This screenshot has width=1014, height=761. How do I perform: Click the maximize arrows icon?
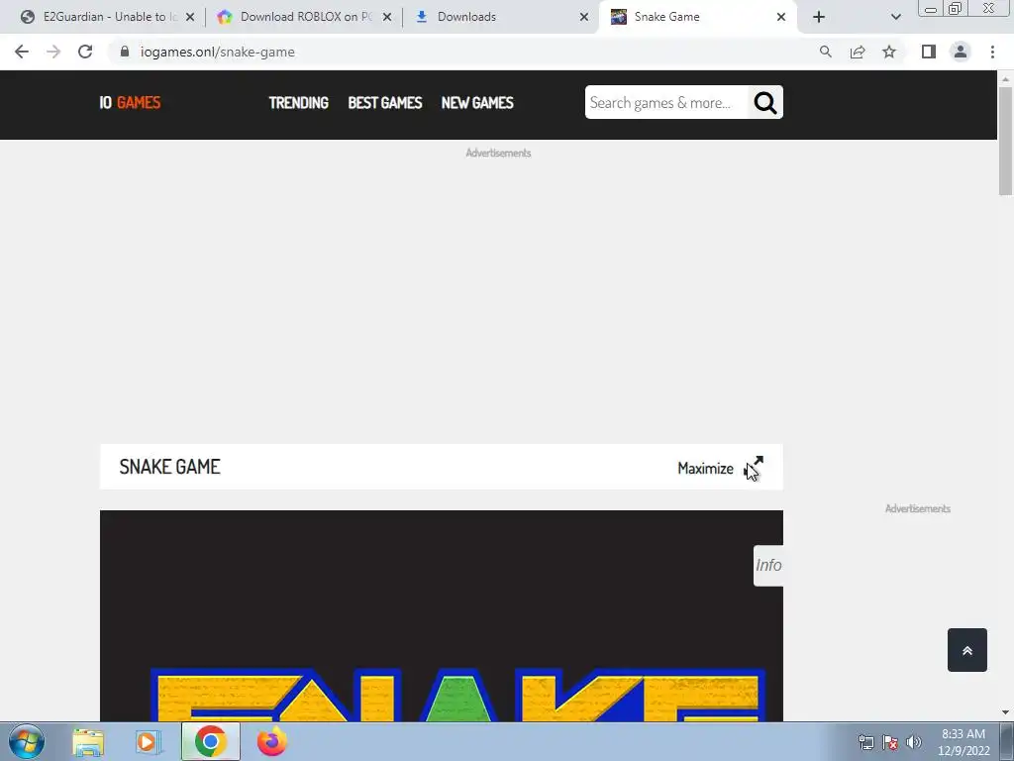[x=754, y=468]
